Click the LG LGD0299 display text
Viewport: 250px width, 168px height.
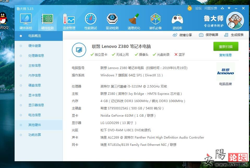coord(118,123)
